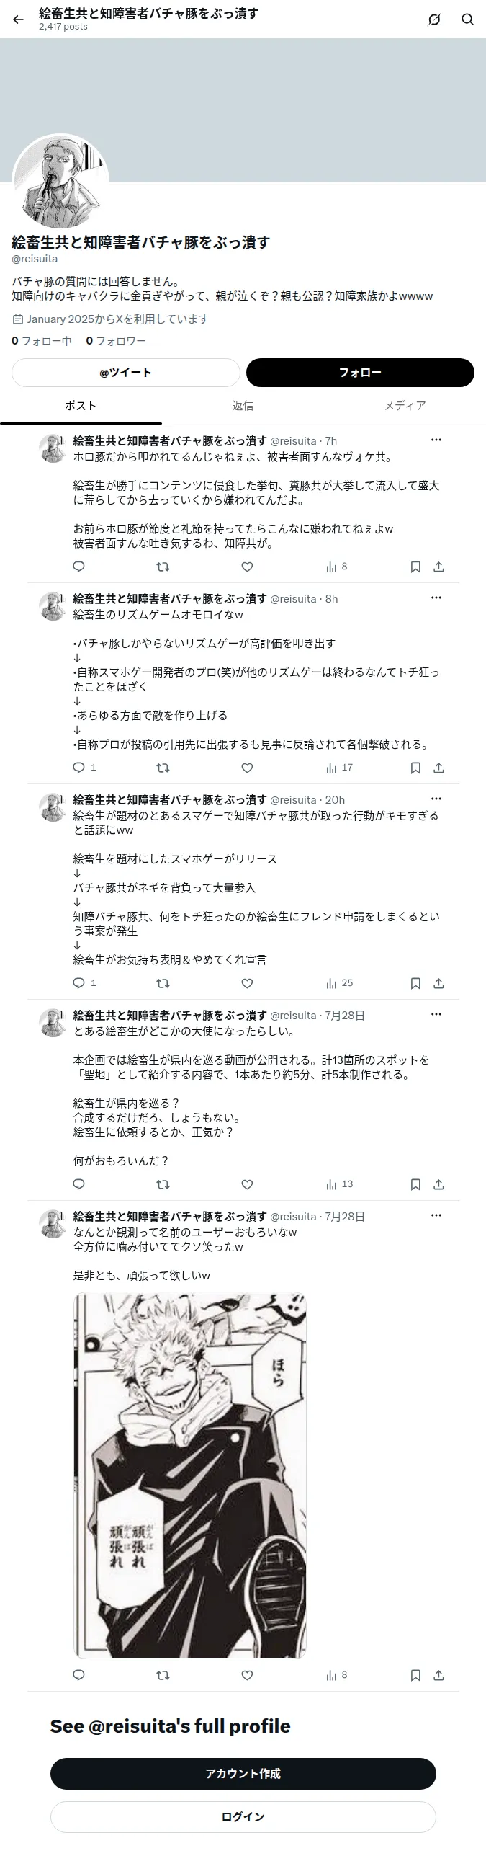Expand the three-dot menu on first 7月28日 post
The height and width of the screenshot is (1856, 486).
(x=436, y=1014)
